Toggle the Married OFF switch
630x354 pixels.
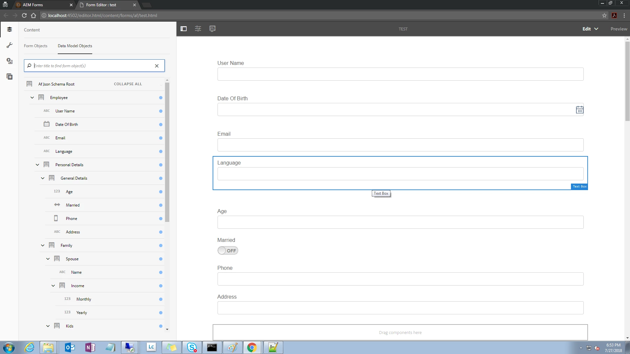coord(228,251)
